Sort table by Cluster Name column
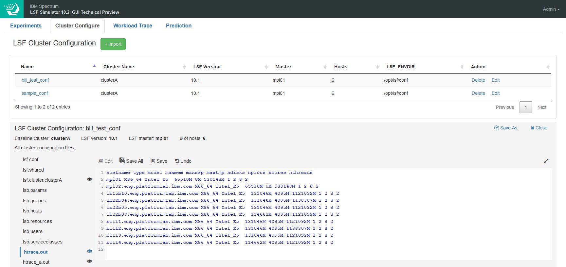This screenshot has height=267, width=566. pyautogui.click(x=143, y=67)
